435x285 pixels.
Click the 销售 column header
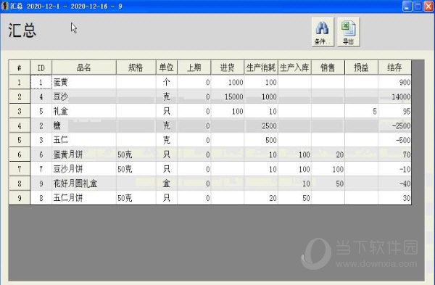(328, 67)
